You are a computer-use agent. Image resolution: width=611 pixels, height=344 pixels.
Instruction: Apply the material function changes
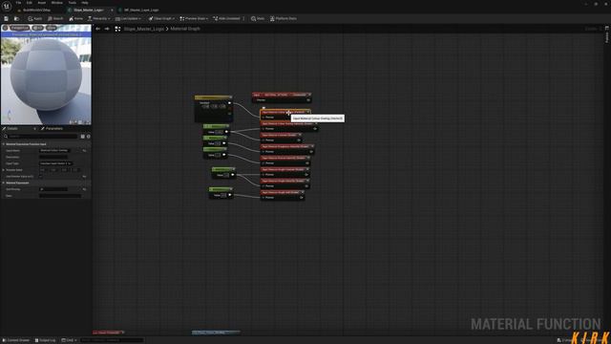(x=35, y=19)
